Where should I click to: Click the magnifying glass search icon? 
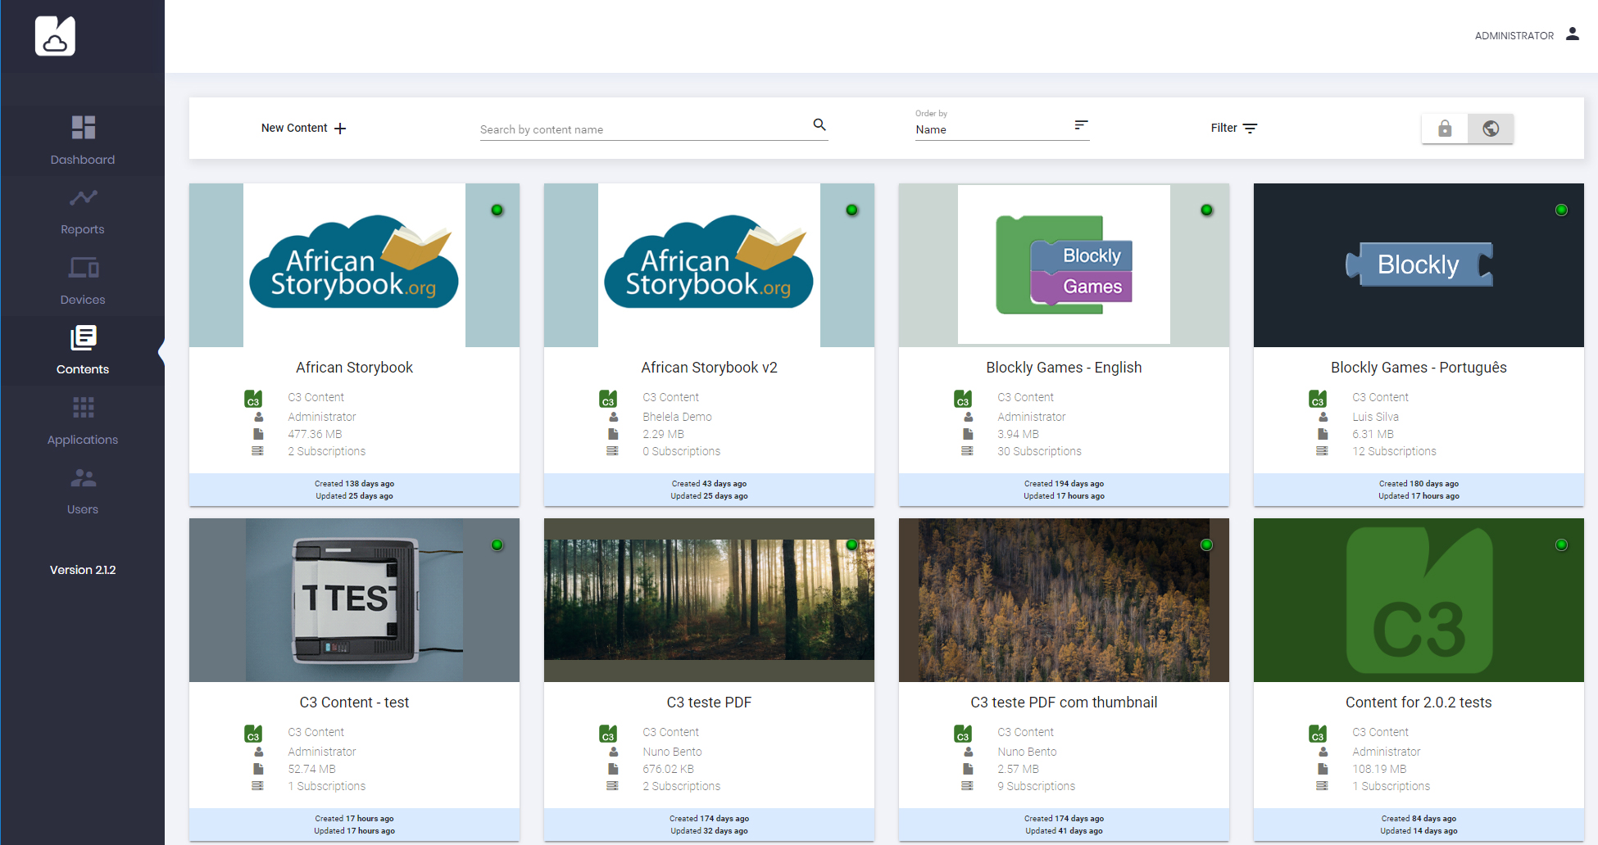tap(819, 124)
